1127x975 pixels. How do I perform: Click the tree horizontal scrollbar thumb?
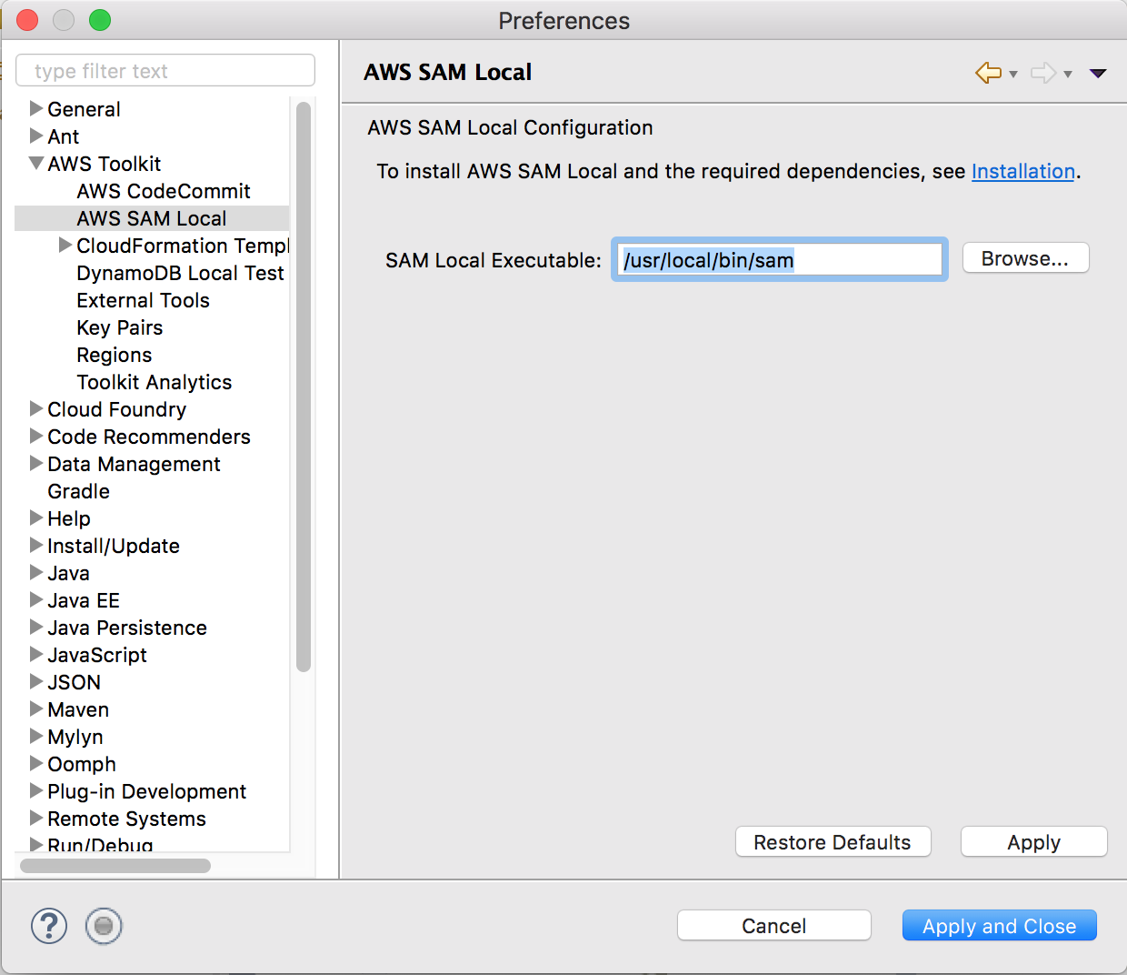[115, 866]
